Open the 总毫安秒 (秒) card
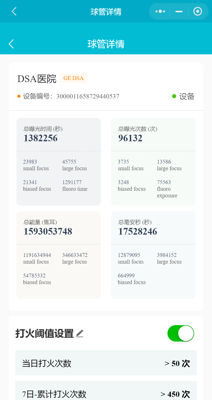Viewport: 212px width, 400px height. [153, 255]
